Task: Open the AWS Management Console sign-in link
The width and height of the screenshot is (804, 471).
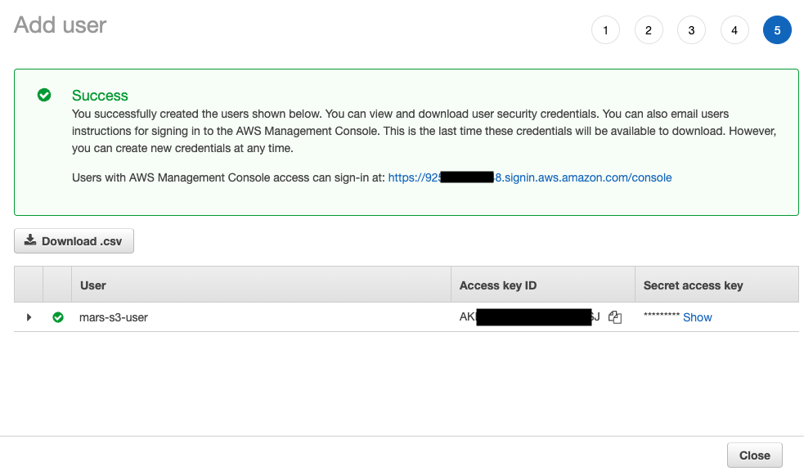Action: pos(530,177)
